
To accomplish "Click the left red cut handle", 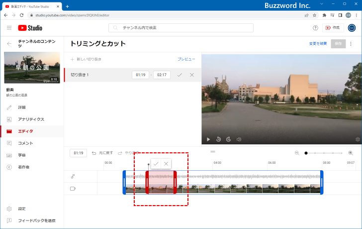I will coord(147,182).
